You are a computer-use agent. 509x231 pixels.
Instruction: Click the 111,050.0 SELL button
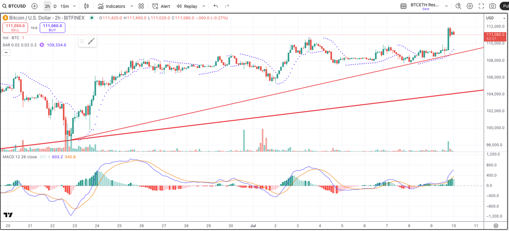click(15, 28)
